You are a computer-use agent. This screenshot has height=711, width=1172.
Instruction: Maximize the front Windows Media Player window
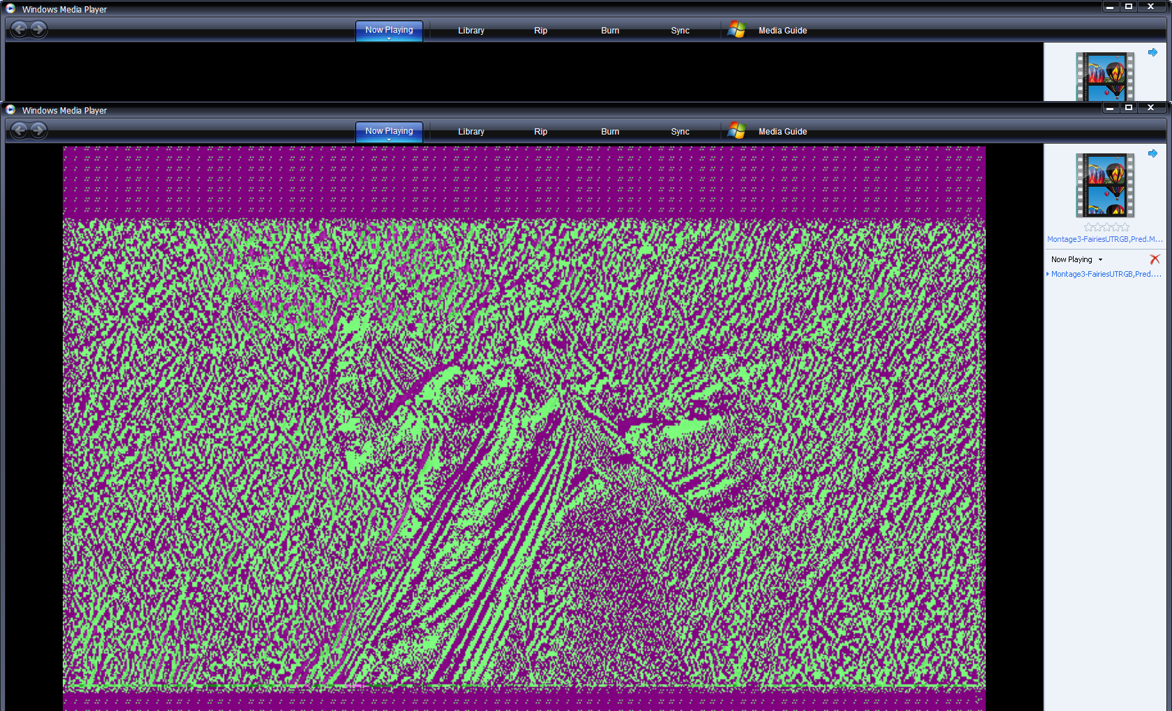(1129, 107)
